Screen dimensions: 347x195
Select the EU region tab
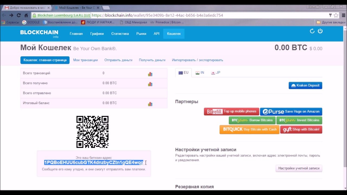click(184, 73)
